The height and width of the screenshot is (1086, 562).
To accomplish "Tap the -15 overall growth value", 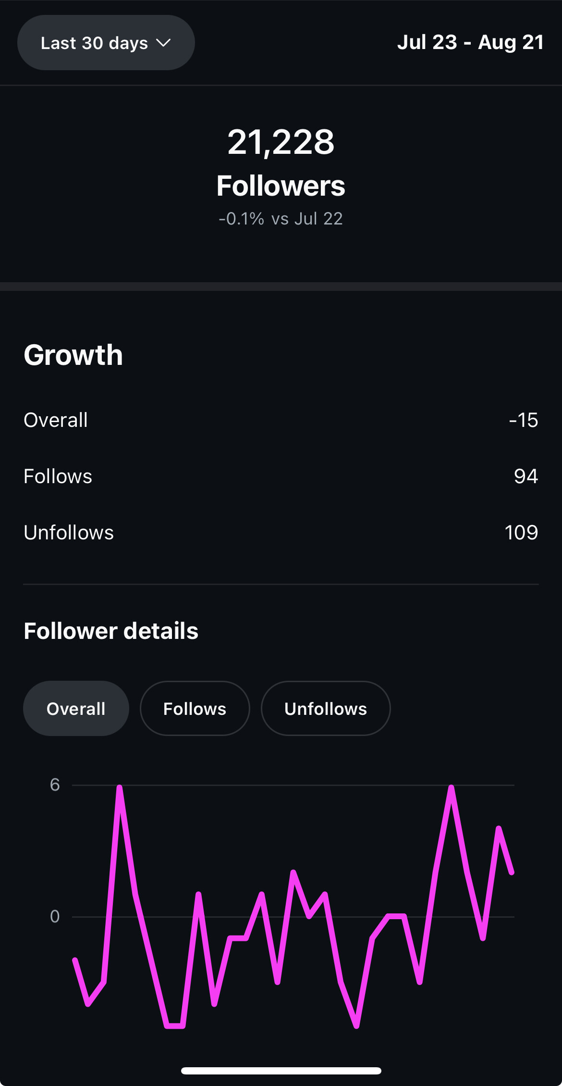I will coord(523,420).
